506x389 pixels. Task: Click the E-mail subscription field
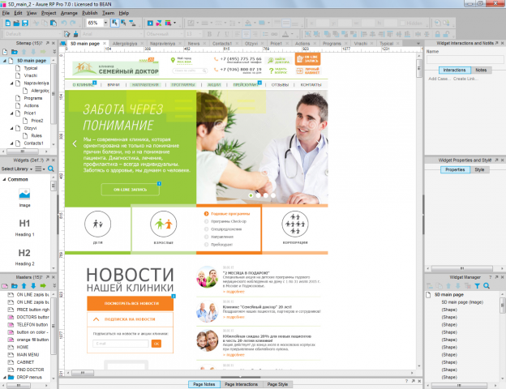tap(121, 344)
